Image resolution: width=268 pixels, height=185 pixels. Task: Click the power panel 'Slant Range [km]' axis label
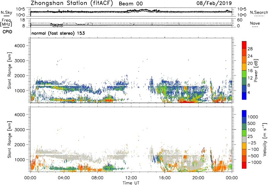(9, 70)
